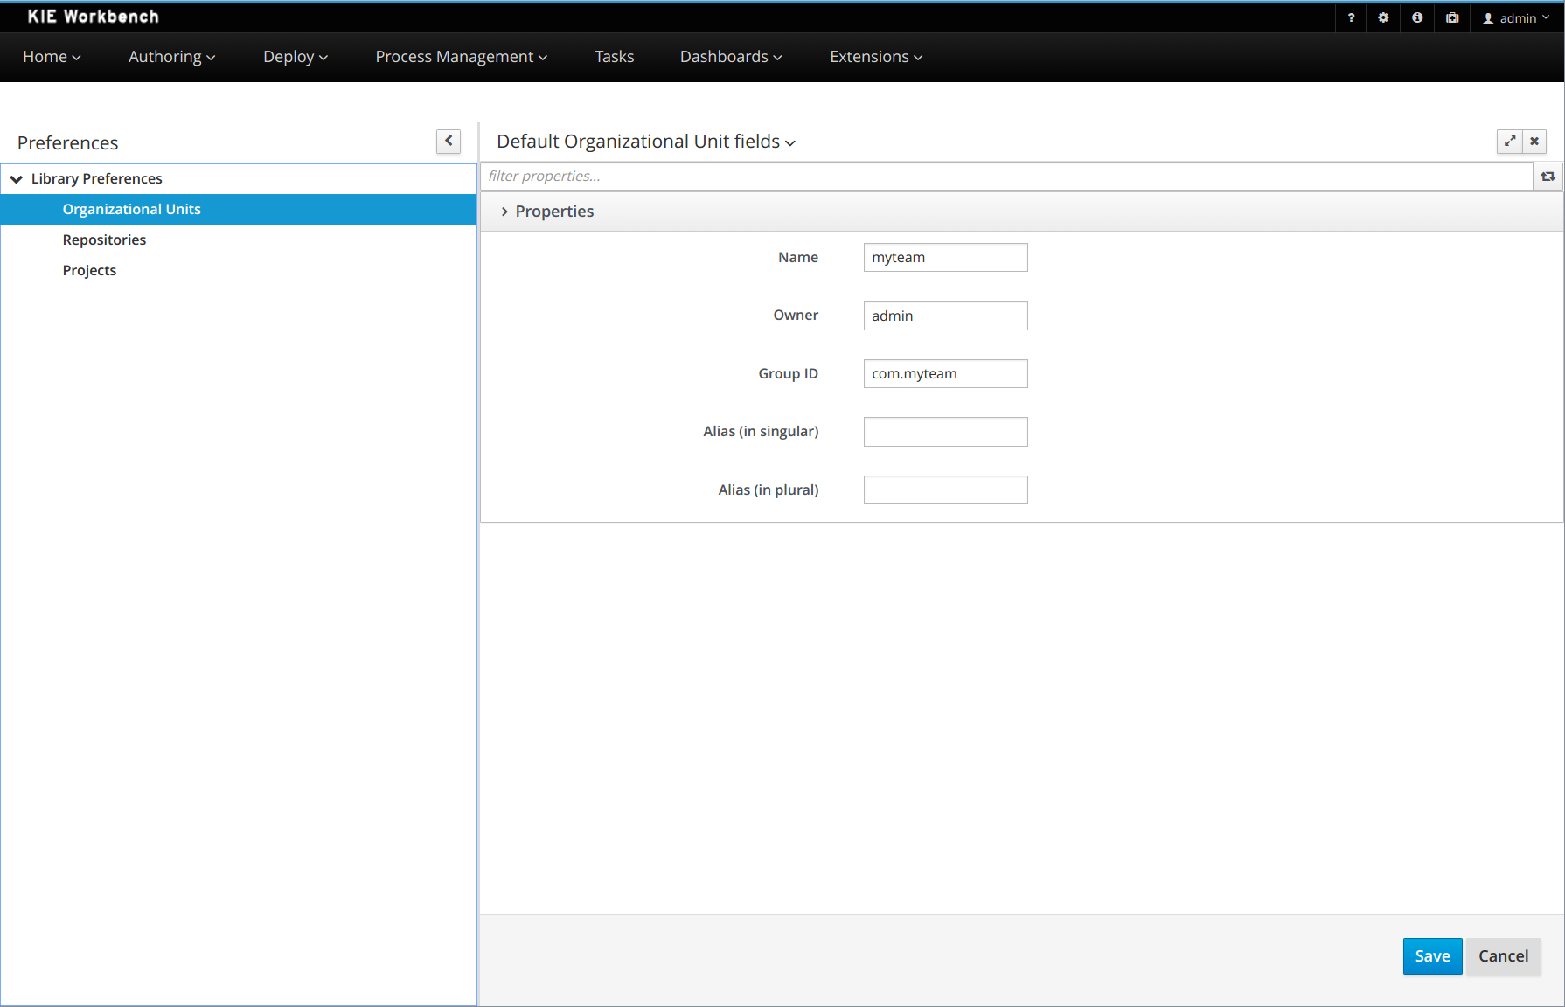Click the filter properties search box
The image size is (1565, 1007).
(1005, 177)
